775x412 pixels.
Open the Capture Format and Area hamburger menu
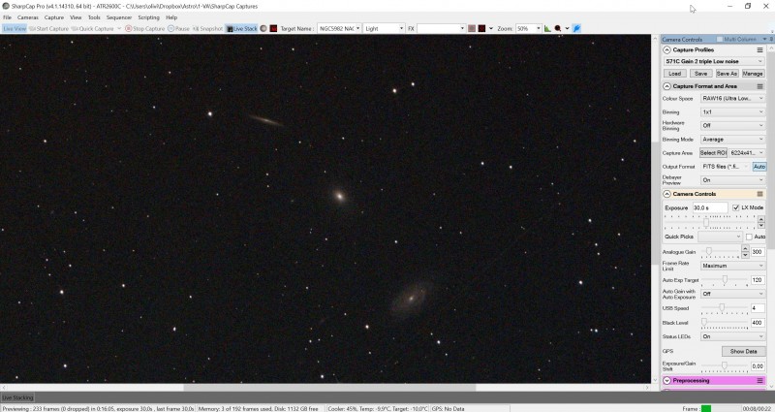(759, 86)
